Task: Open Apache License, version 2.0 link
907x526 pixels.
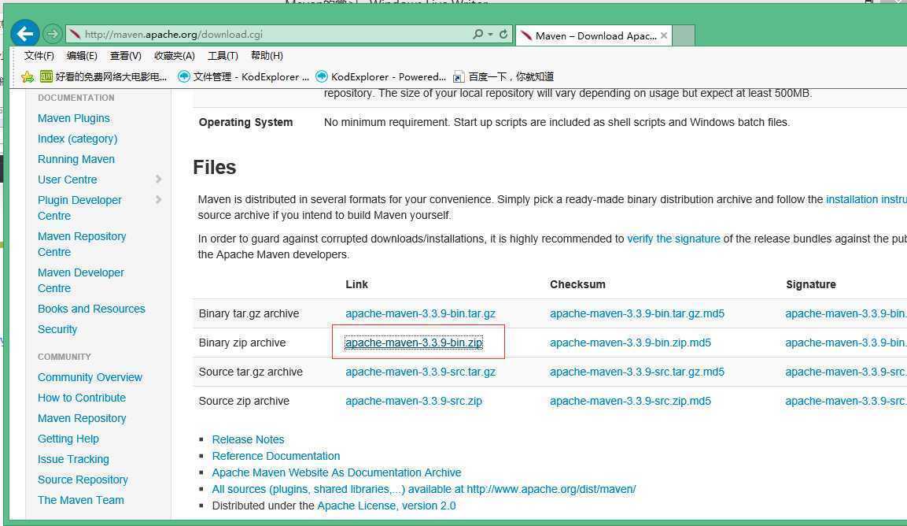Action: tap(386, 506)
